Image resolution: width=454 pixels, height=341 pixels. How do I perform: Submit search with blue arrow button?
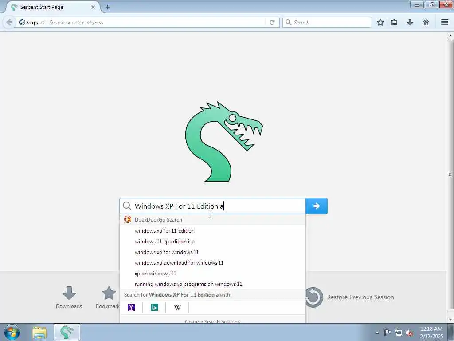pyautogui.click(x=317, y=206)
